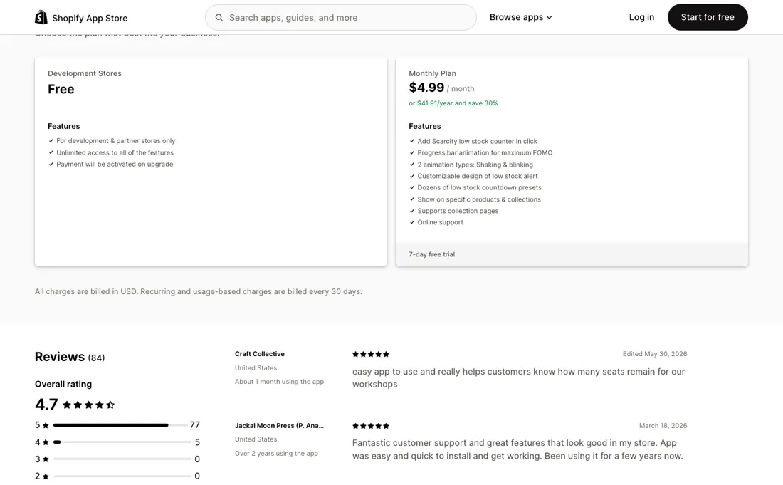Click the 4-star rating bar
The height and width of the screenshot is (485, 783).
click(x=122, y=442)
